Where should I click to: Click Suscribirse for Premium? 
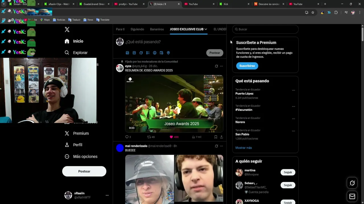247,66
